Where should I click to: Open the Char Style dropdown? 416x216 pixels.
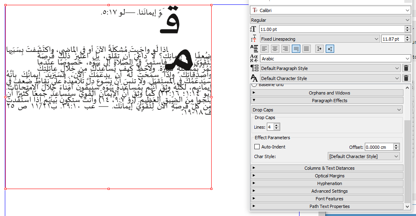(x=364, y=156)
